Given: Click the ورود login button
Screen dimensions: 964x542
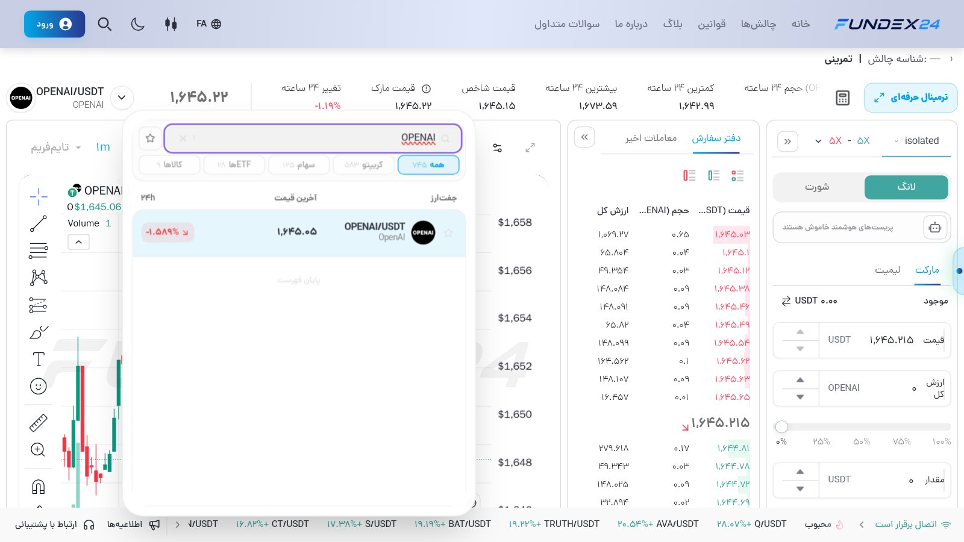Looking at the screenshot, I should (x=54, y=24).
